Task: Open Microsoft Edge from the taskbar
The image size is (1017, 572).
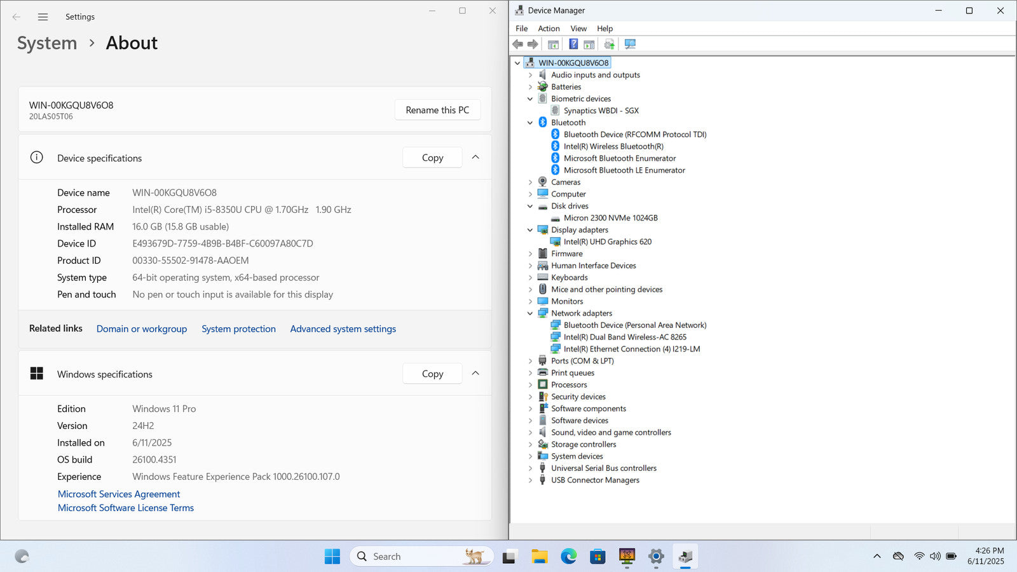Action: (x=569, y=557)
